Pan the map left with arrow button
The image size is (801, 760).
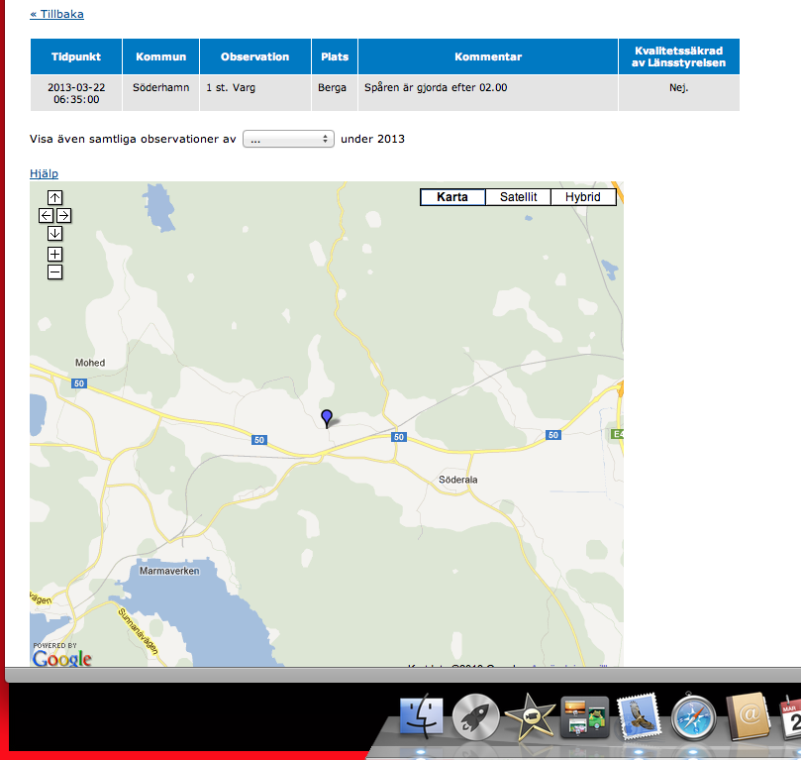point(47,215)
